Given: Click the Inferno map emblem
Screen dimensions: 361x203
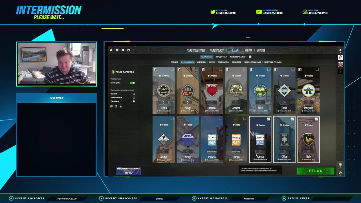Looking at the screenshot, I should tap(212, 90).
